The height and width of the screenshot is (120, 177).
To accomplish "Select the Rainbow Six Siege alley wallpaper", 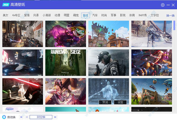I will [x=66, y=62].
